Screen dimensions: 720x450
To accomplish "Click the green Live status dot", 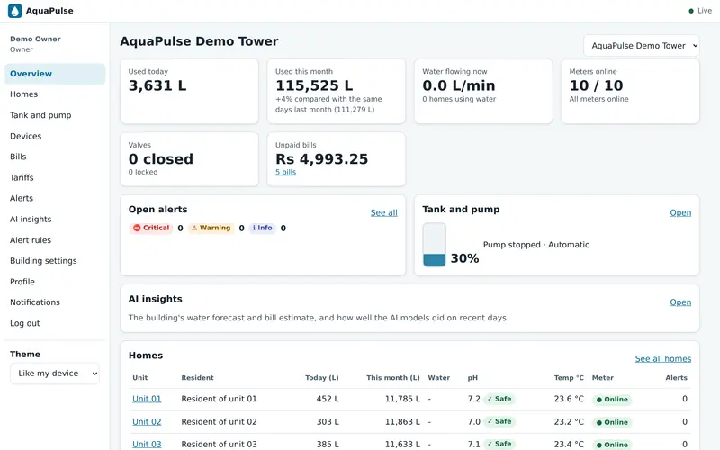I will click(691, 11).
